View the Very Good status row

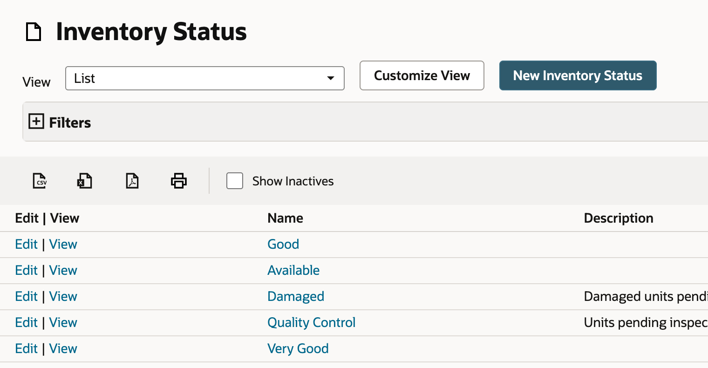[63, 348]
